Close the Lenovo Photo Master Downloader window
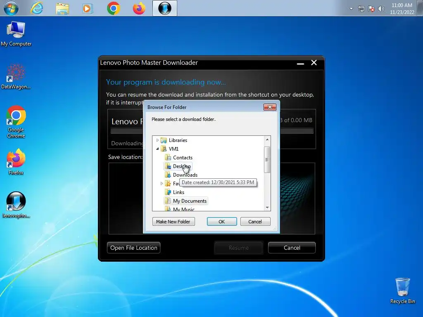The width and height of the screenshot is (423, 317). coord(314,63)
